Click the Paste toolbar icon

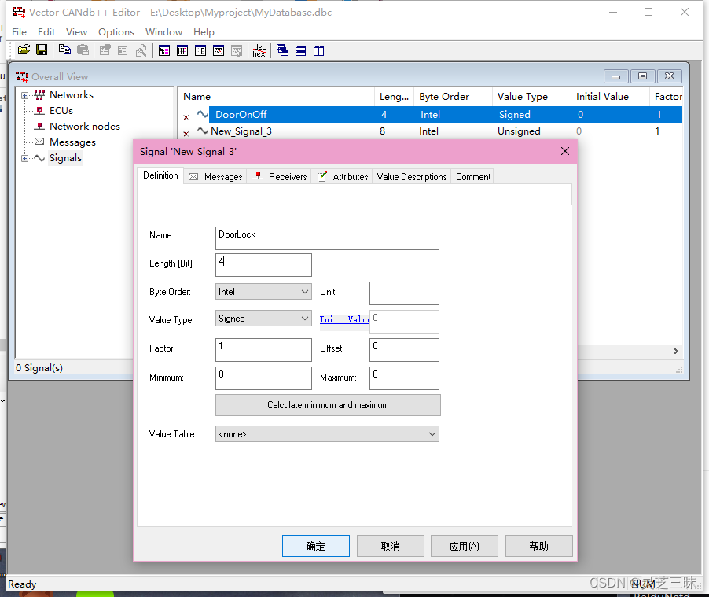(83, 50)
